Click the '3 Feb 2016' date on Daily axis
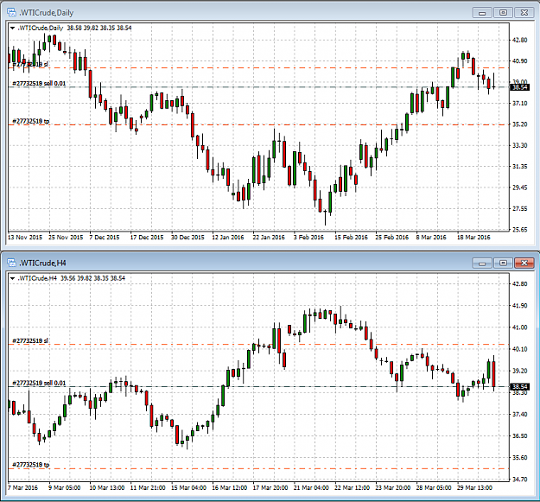 click(308, 238)
